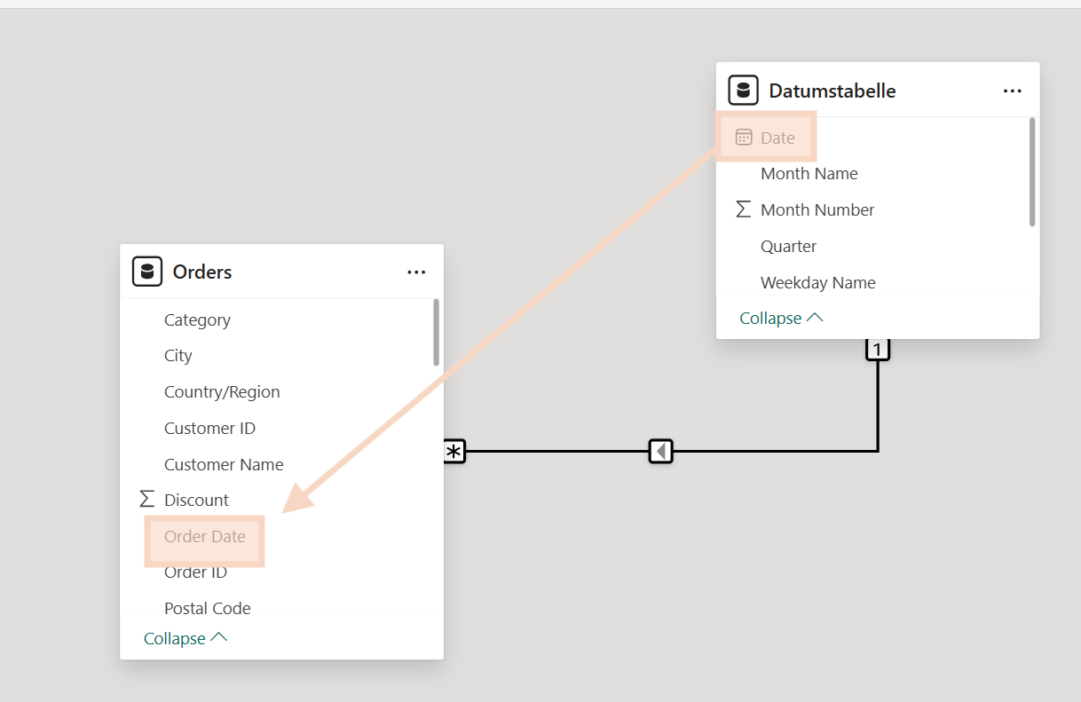Select the Customer Name field
Viewport: 1081px width, 702px height.
point(224,464)
